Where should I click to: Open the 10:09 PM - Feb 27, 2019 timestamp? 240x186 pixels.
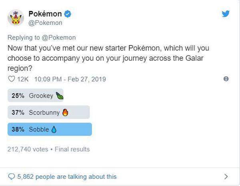pos(70,79)
